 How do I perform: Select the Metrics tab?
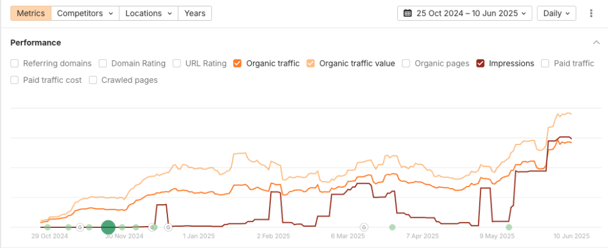click(x=31, y=13)
